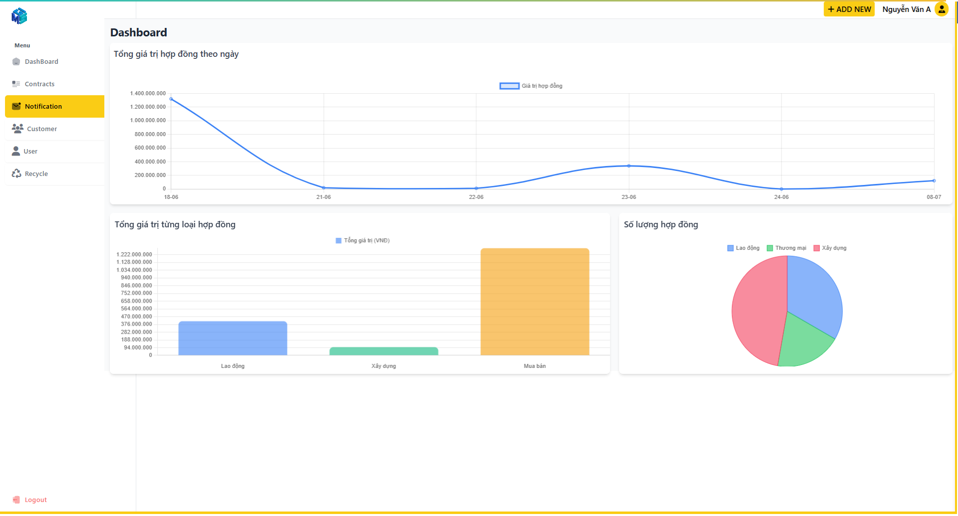Open the Contracts menu item

click(39, 84)
